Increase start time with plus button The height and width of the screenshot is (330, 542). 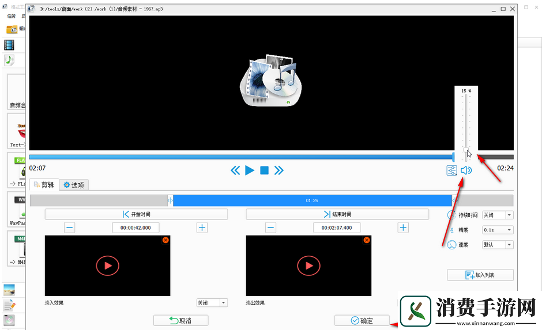(202, 227)
